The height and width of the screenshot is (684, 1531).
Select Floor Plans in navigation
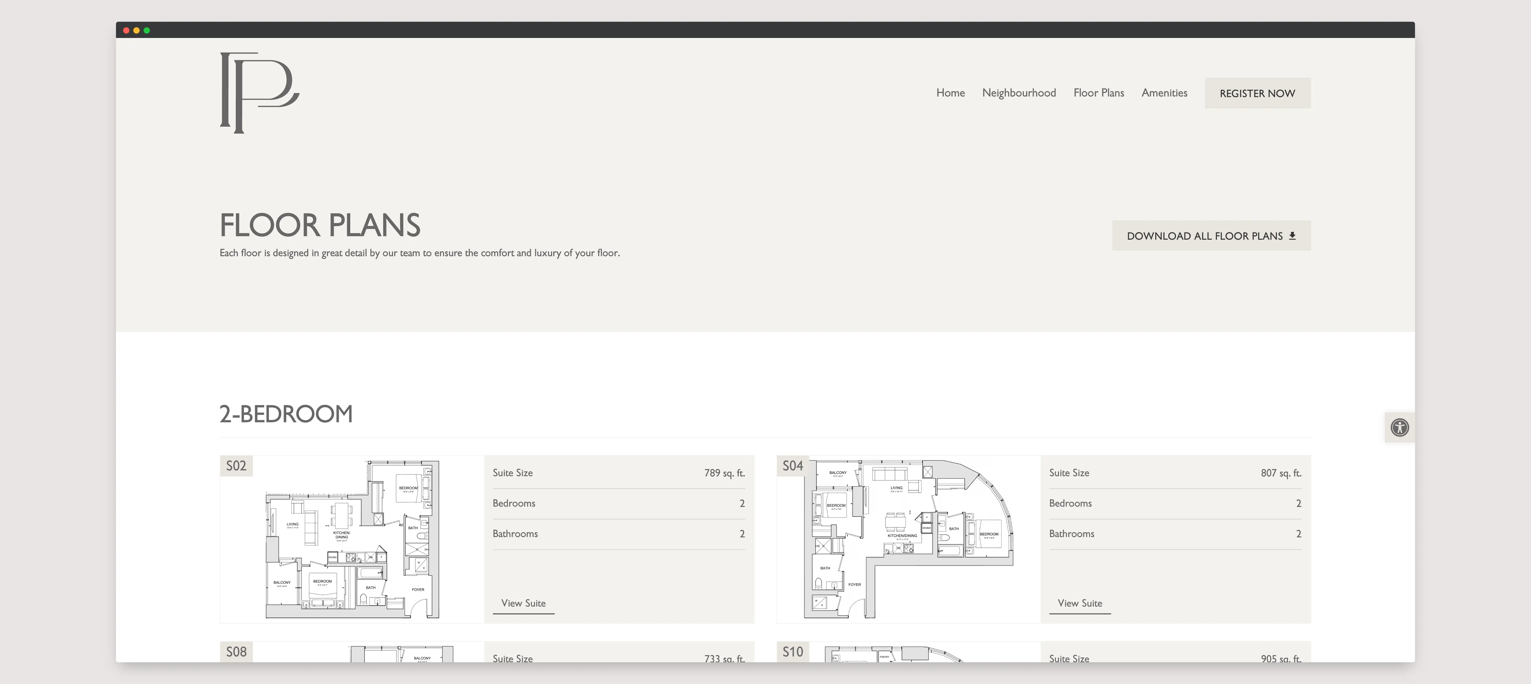pos(1098,93)
